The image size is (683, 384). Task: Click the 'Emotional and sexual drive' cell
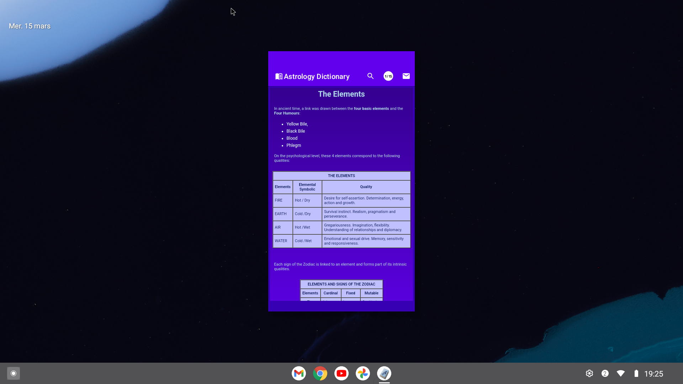point(366,241)
